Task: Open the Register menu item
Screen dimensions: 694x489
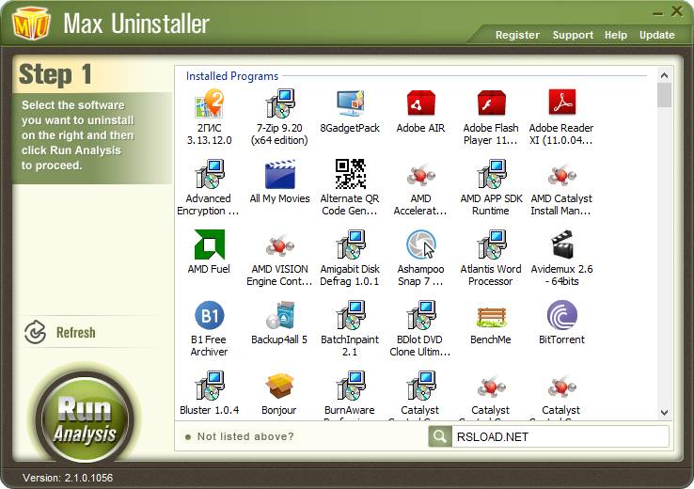Action: (517, 35)
